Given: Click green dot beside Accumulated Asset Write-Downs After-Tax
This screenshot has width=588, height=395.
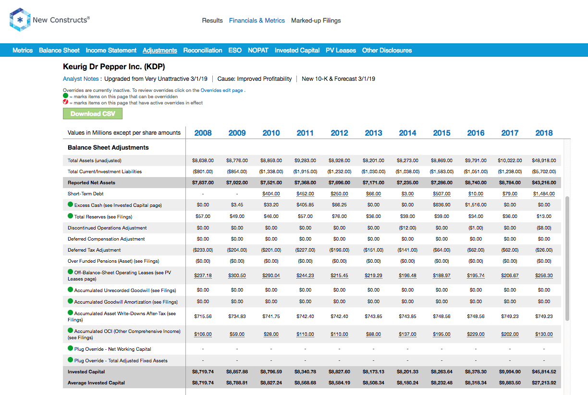Looking at the screenshot, I should click(71, 313).
